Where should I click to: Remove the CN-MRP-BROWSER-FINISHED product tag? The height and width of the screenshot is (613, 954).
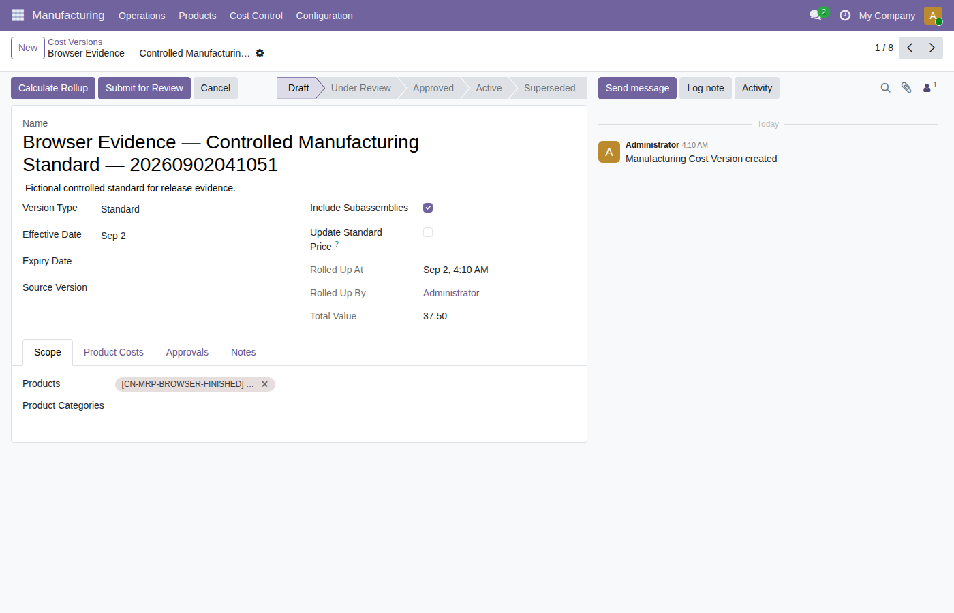(264, 384)
